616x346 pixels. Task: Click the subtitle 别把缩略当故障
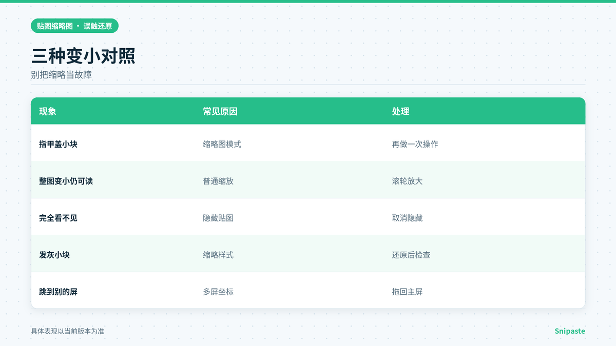(62, 75)
